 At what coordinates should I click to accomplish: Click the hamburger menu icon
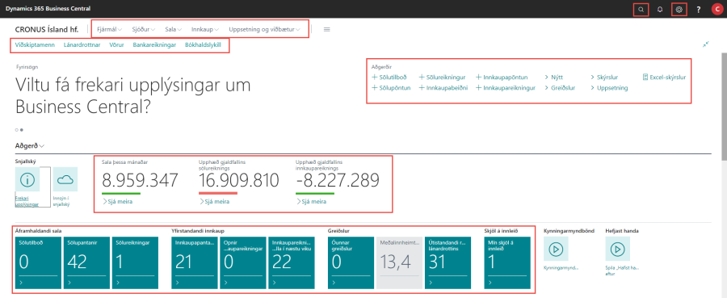pyautogui.click(x=327, y=29)
